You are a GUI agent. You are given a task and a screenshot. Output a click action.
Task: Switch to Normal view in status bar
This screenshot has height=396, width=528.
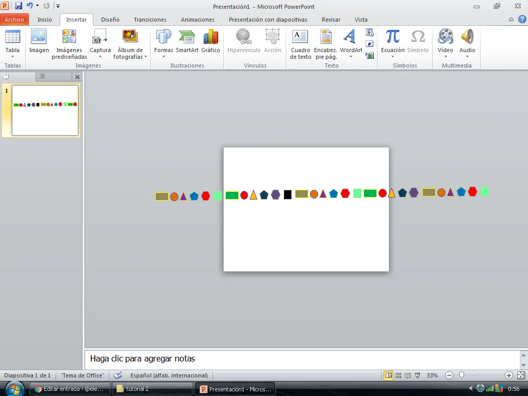389,375
